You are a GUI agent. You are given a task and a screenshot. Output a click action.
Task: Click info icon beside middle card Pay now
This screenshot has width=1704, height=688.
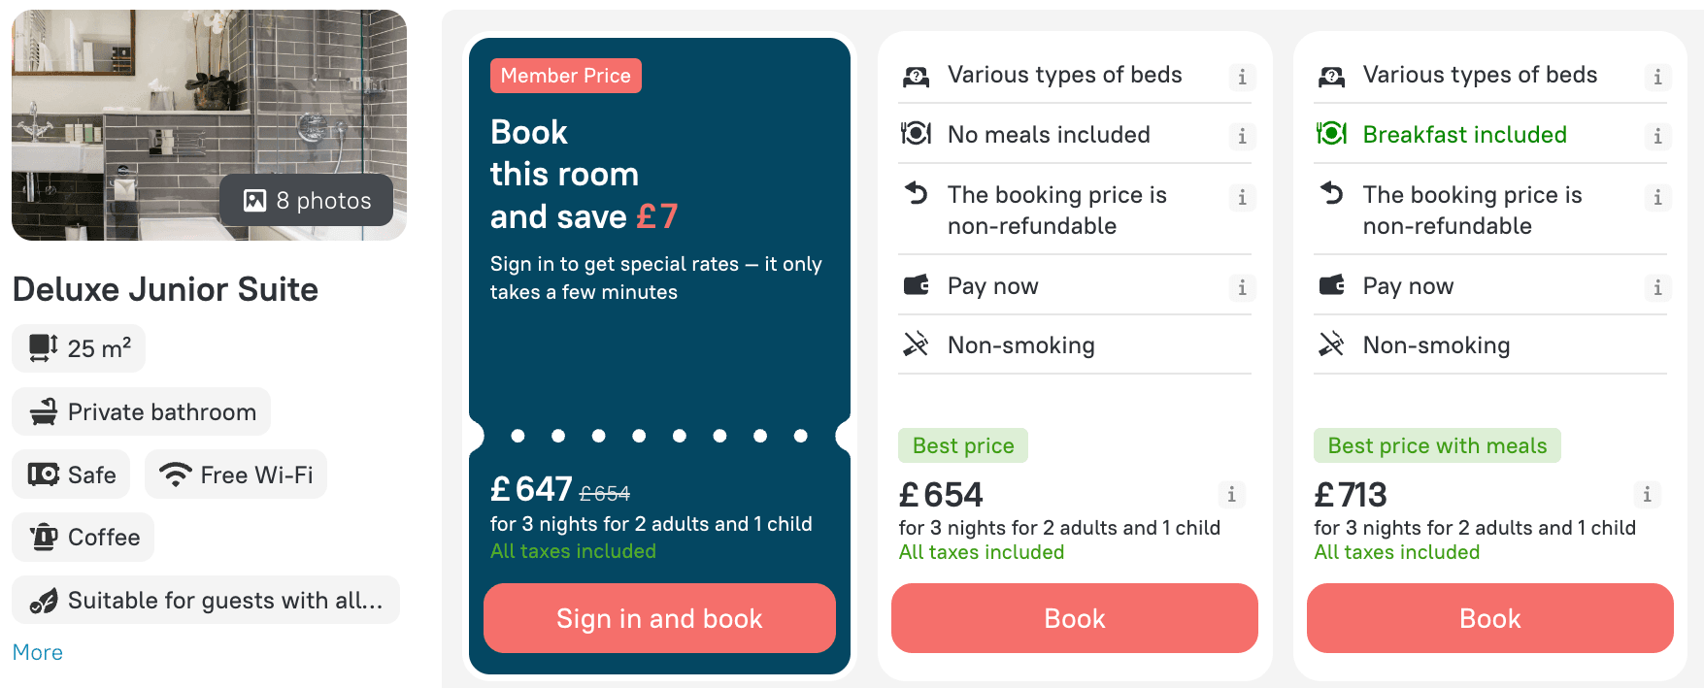click(1242, 287)
